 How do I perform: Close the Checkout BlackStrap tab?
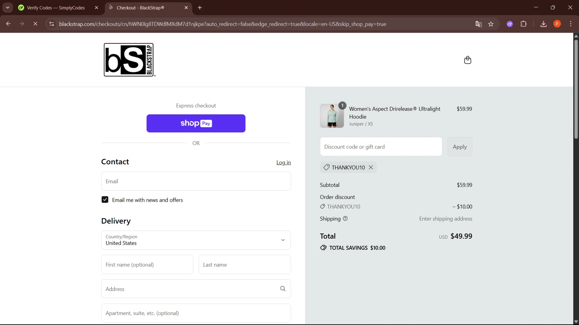186,8
